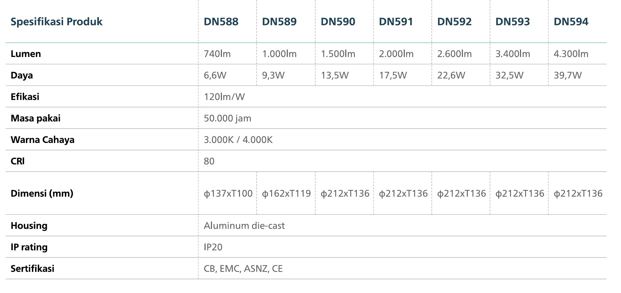
Task: Select the DN593 model heading
Action: pos(513,22)
